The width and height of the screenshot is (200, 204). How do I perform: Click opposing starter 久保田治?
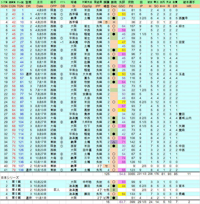coord(87,122)
